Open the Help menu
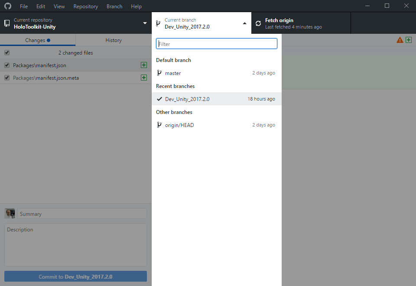The width and height of the screenshot is (416, 286). point(136,6)
